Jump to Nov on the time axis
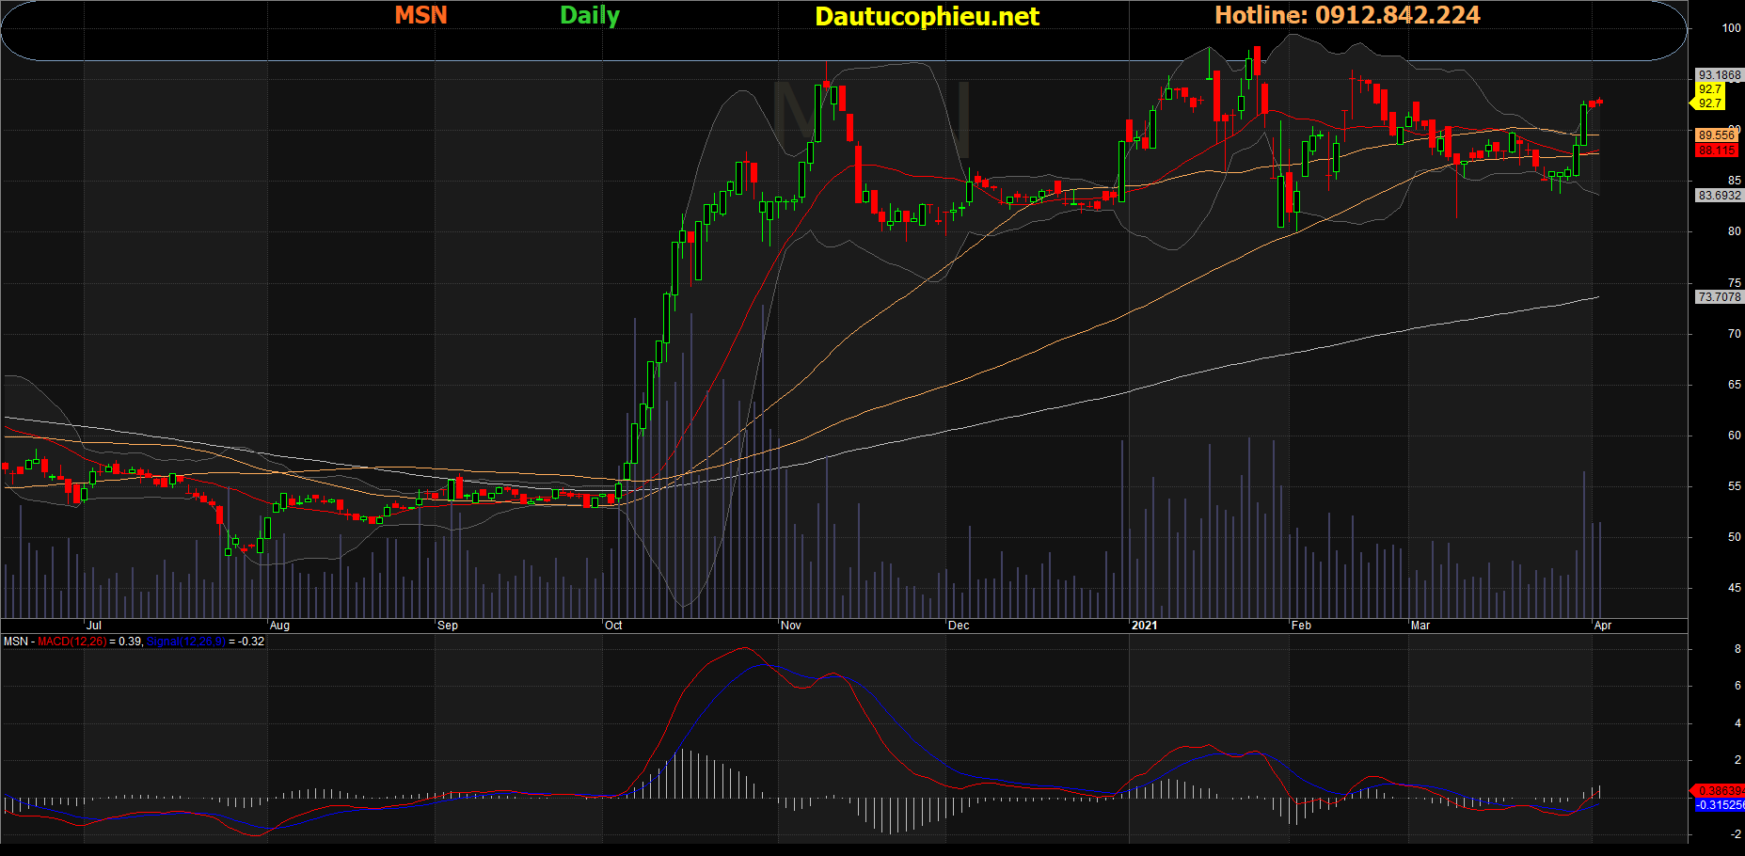Screen dimensions: 1745x856 (x=791, y=626)
